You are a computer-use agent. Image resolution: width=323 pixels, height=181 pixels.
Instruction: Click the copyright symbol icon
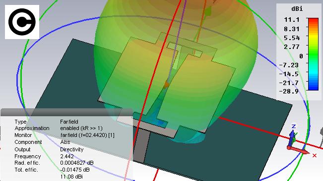pyautogui.click(x=22, y=22)
